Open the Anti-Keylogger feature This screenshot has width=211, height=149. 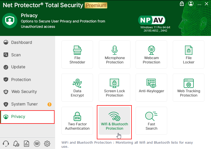[151, 88]
